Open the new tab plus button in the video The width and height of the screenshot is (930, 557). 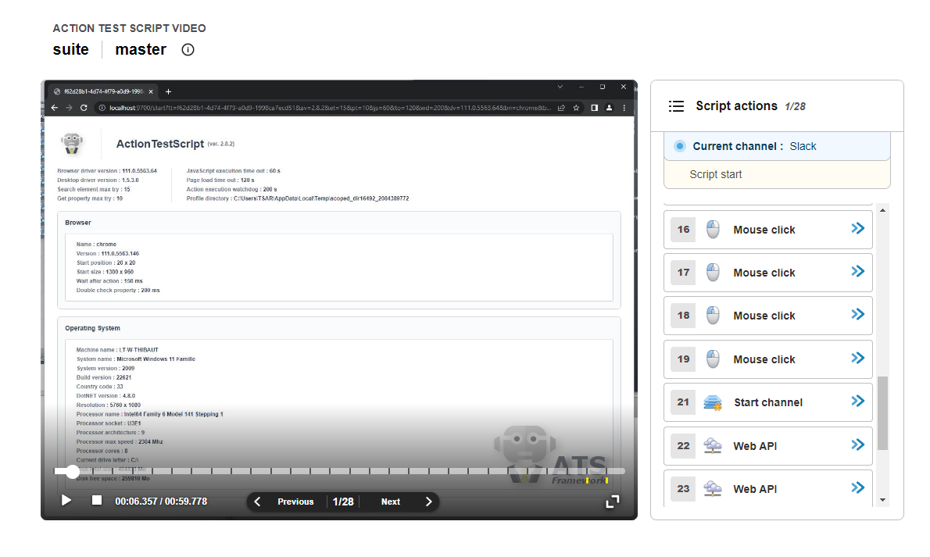click(x=169, y=92)
